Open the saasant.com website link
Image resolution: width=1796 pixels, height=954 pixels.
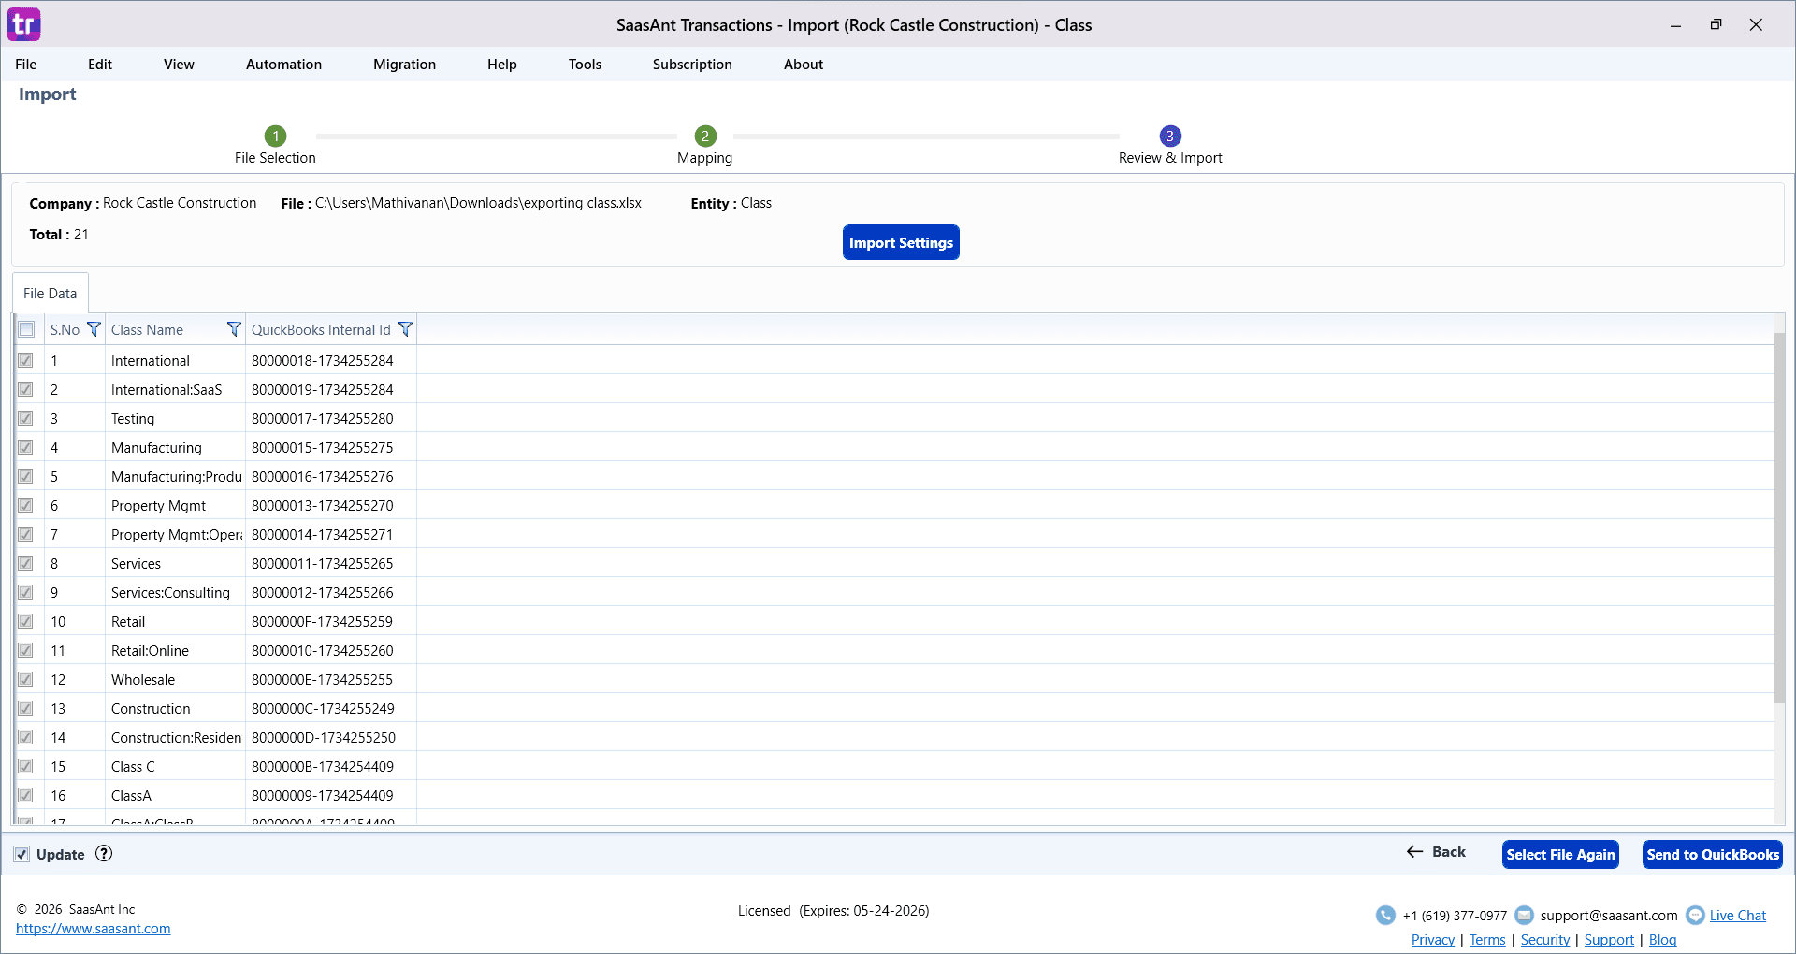coord(94,929)
